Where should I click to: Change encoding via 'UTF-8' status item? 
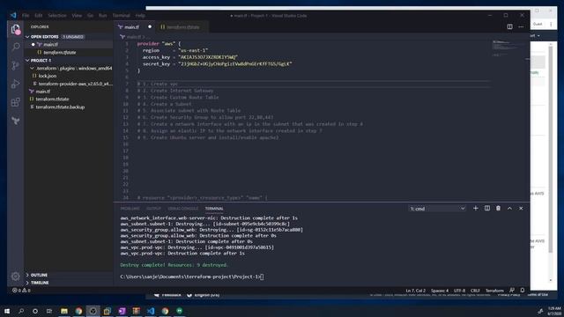tap(459, 291)
